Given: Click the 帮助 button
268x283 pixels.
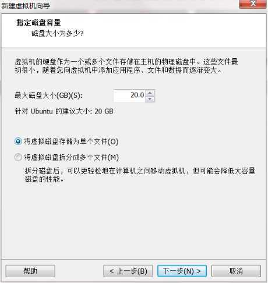Looking at the screenshot, I should [x=30, y=271].
